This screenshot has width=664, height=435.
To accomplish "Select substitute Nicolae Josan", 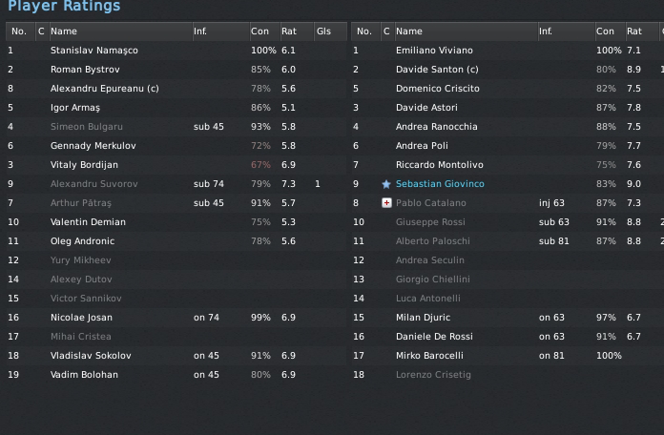I will tap(81, 318).
